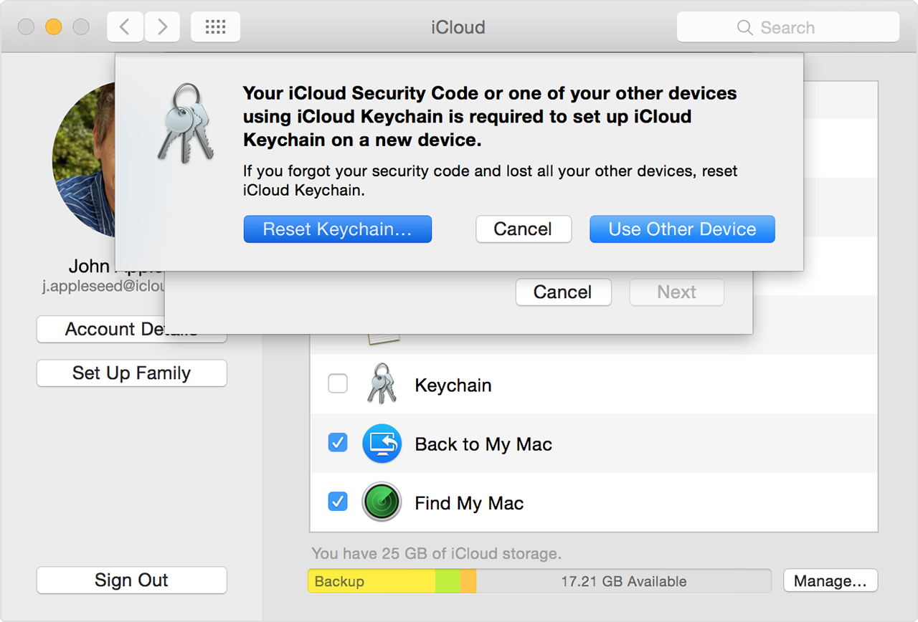Click the magnifying glass search icon

coord(745,28)
